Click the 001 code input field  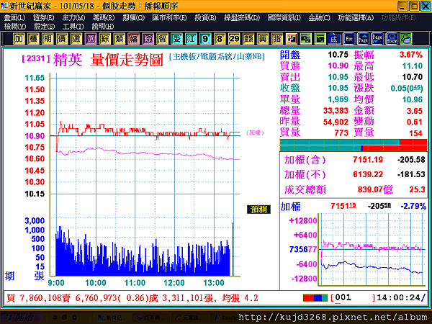tap(354, 297)
